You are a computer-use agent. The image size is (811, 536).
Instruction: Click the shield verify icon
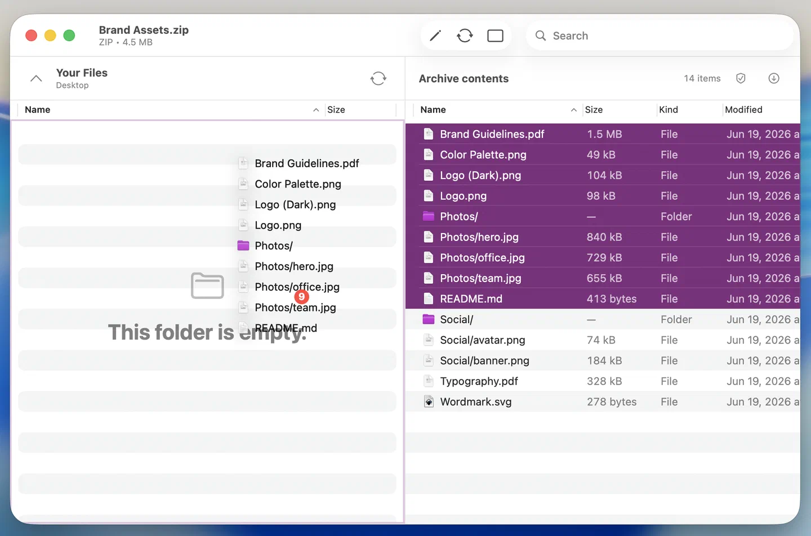pos(741,78)
